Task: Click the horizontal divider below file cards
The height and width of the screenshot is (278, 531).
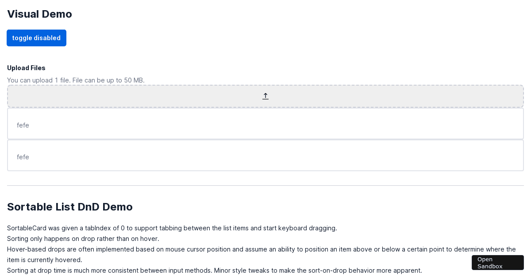Action: tap(265, 186)
